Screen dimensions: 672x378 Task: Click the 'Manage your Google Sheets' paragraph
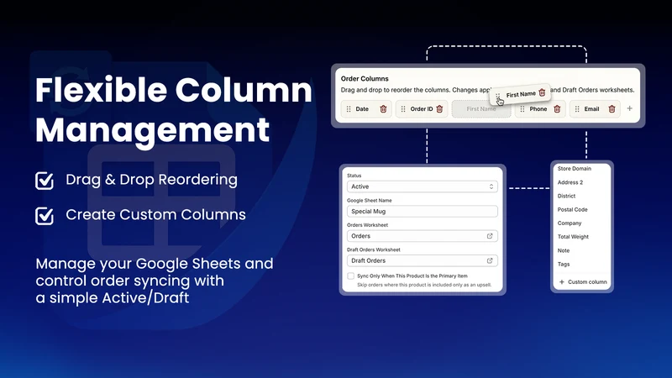point(155,281)
